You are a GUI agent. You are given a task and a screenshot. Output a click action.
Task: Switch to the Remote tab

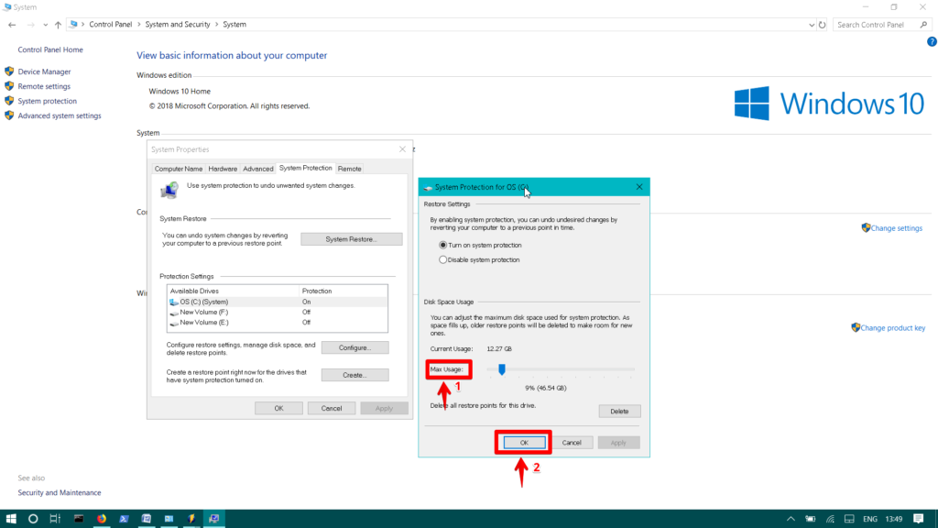[349, 169]
